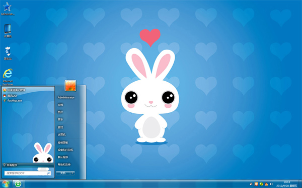Open 默认程序 in the start menu
This screenshot has width=302, height=188.
click(63, 157)
